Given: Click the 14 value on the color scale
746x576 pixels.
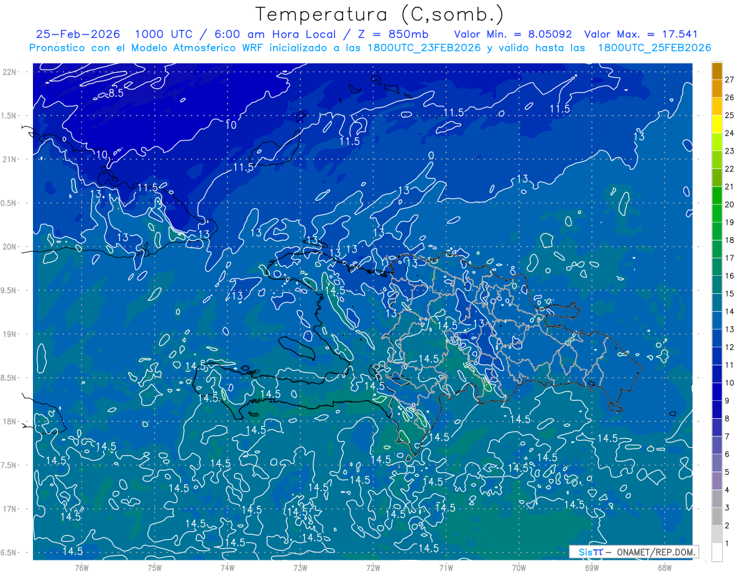Looking at the screenshot, I should point(730,312).
